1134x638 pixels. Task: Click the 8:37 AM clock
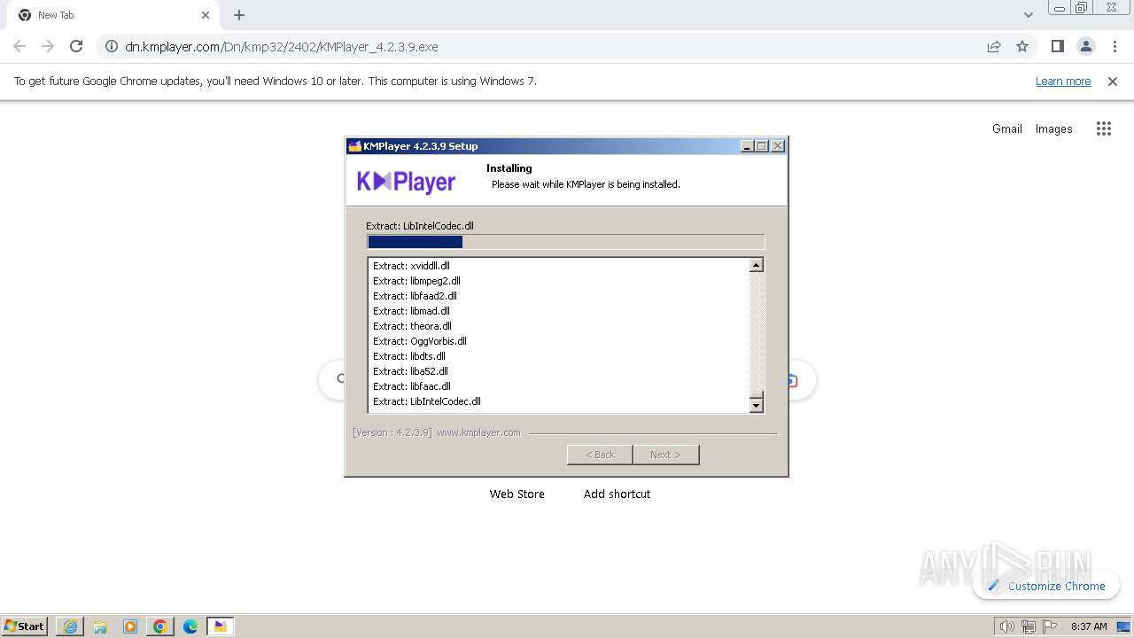pyautogui.click(x=1089, y=626)
